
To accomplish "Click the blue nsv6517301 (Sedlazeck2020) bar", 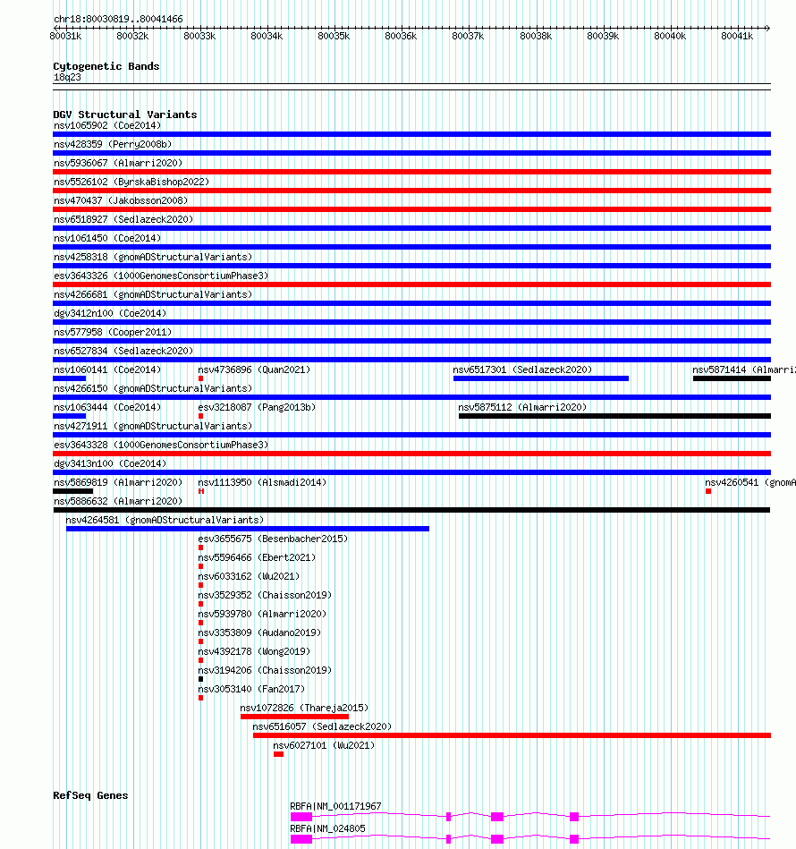I will [541, 378].
